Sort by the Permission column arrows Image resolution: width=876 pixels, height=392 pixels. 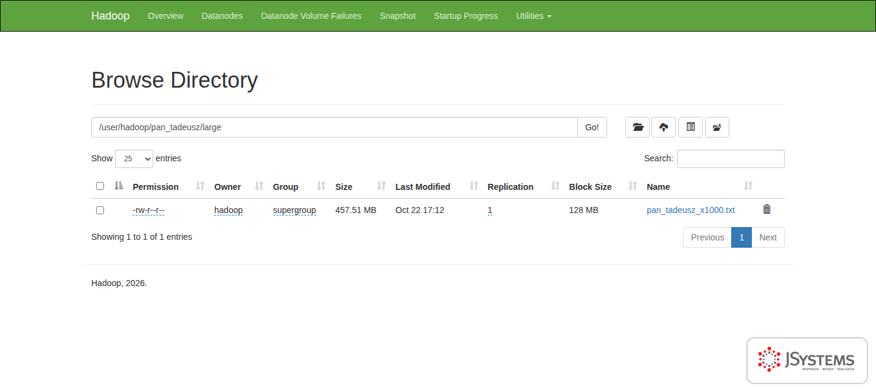200,186
